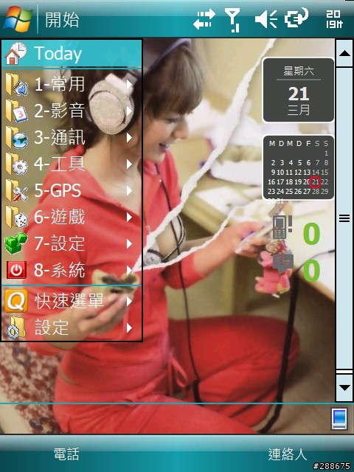Viewport: 354px width, 472px height.
Task: Open the 5-GPS menu item
Action: 72,190
